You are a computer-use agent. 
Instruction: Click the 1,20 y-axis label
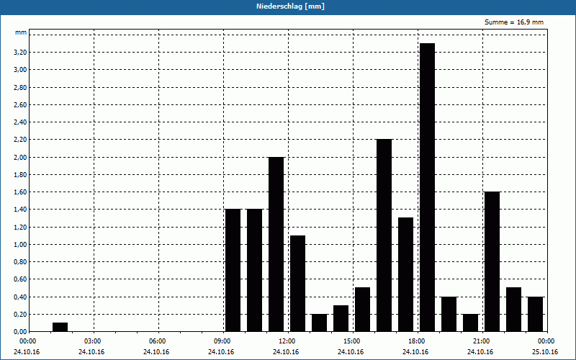[20, 227]
